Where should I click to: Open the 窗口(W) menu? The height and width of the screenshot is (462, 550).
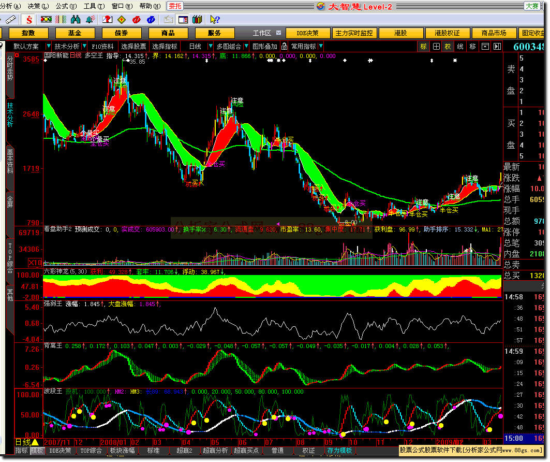122,6
